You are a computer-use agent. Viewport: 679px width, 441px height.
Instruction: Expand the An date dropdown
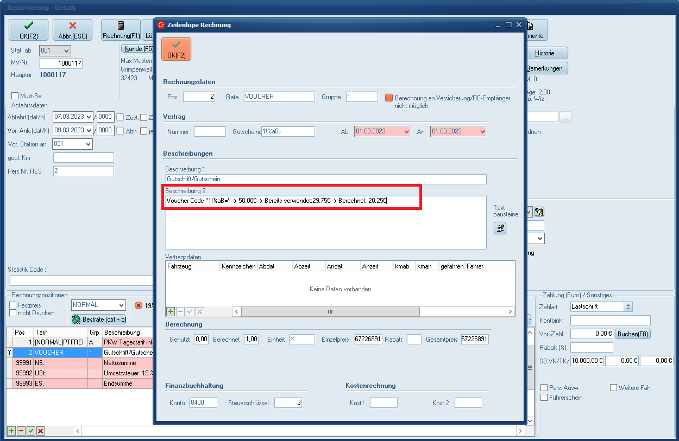(482, 131)
